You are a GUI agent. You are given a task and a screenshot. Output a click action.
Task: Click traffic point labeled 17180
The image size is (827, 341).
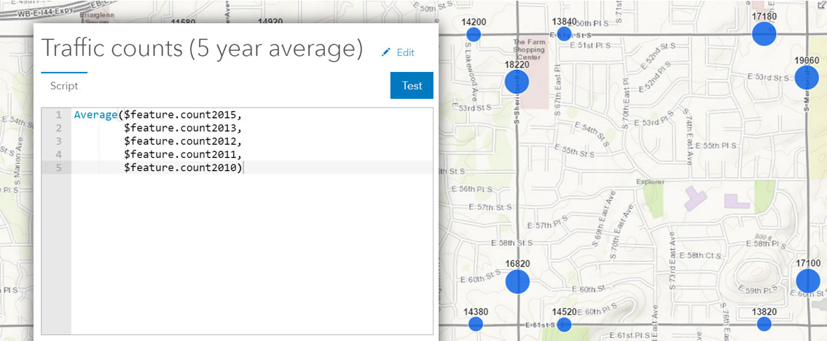click(764, 34)
